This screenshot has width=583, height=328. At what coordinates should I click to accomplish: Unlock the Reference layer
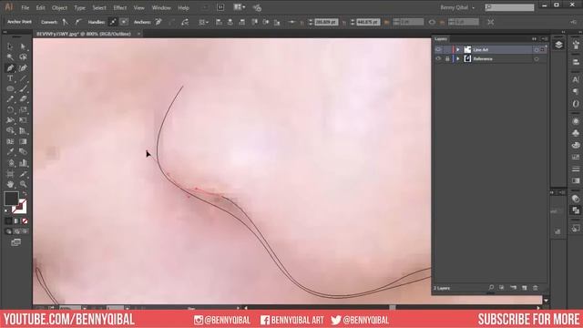(447, 58)
